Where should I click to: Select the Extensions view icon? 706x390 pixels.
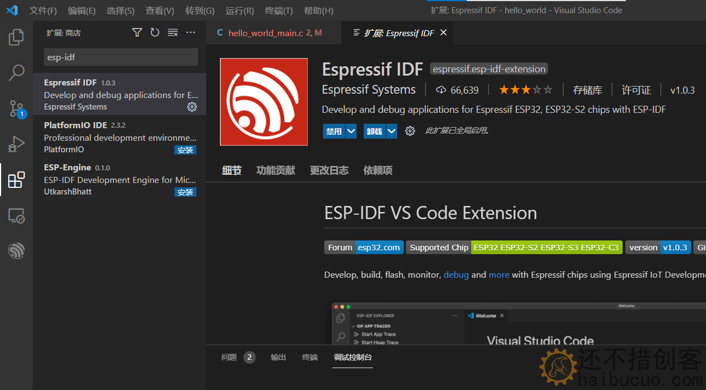[x=16, y=180]
